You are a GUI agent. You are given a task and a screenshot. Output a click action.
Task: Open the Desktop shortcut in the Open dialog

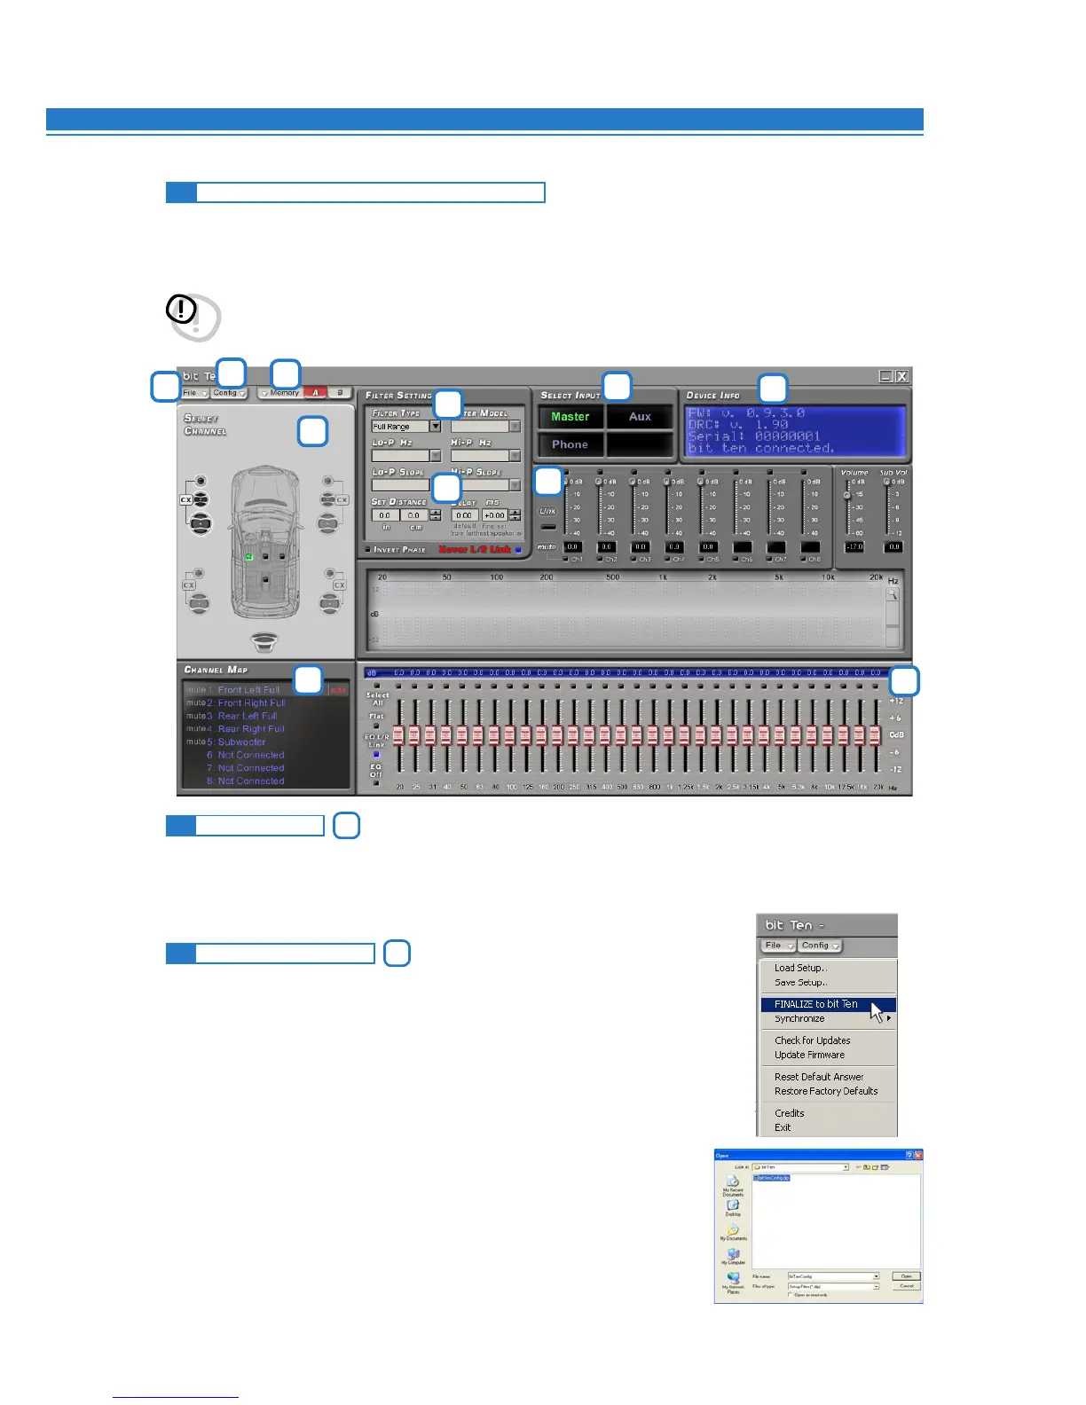733,1207
